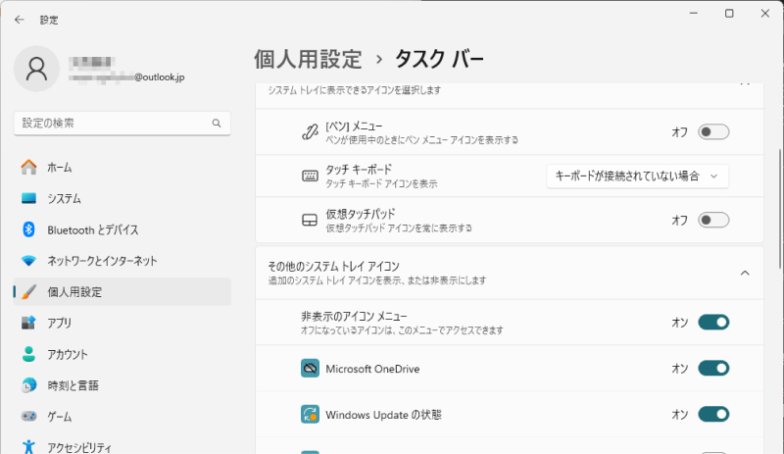Viewport: 784px width, 454px height.
Task: Open the タッチ キーボード dropdown
Action: pos(638,177)
